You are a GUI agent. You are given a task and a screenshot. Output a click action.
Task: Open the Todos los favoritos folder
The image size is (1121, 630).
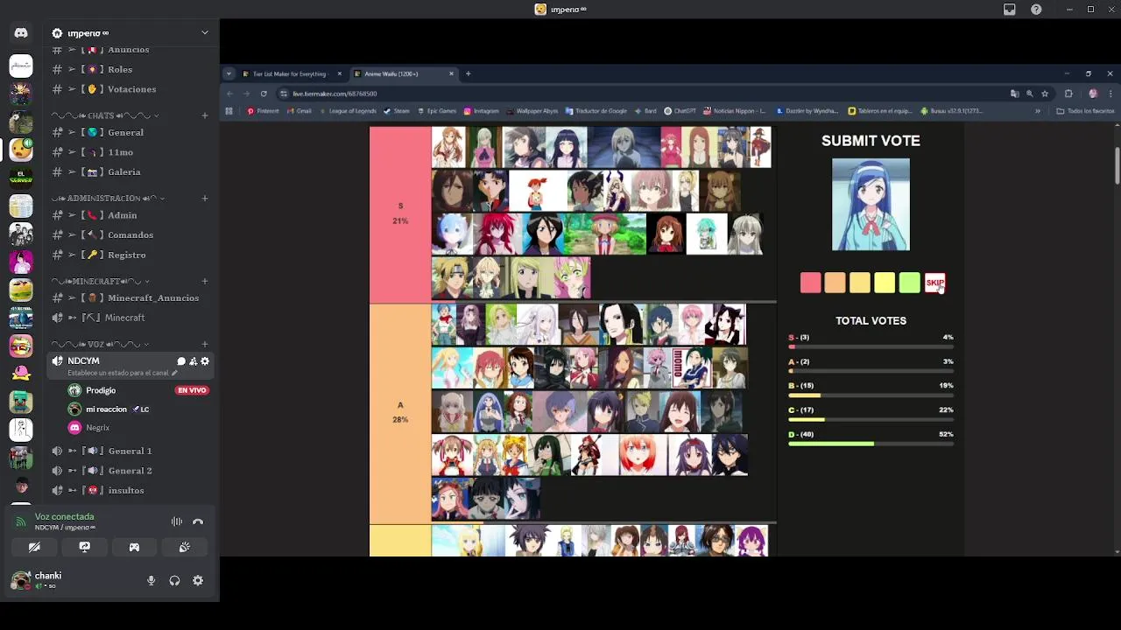coord(1085,111)
